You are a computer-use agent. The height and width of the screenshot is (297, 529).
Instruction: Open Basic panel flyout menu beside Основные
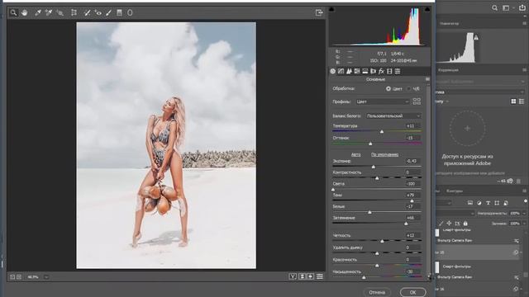tap(427, 79)
